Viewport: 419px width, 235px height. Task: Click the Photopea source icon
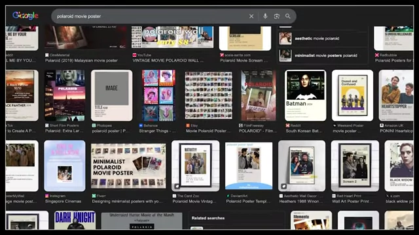[x=94, y=125]
